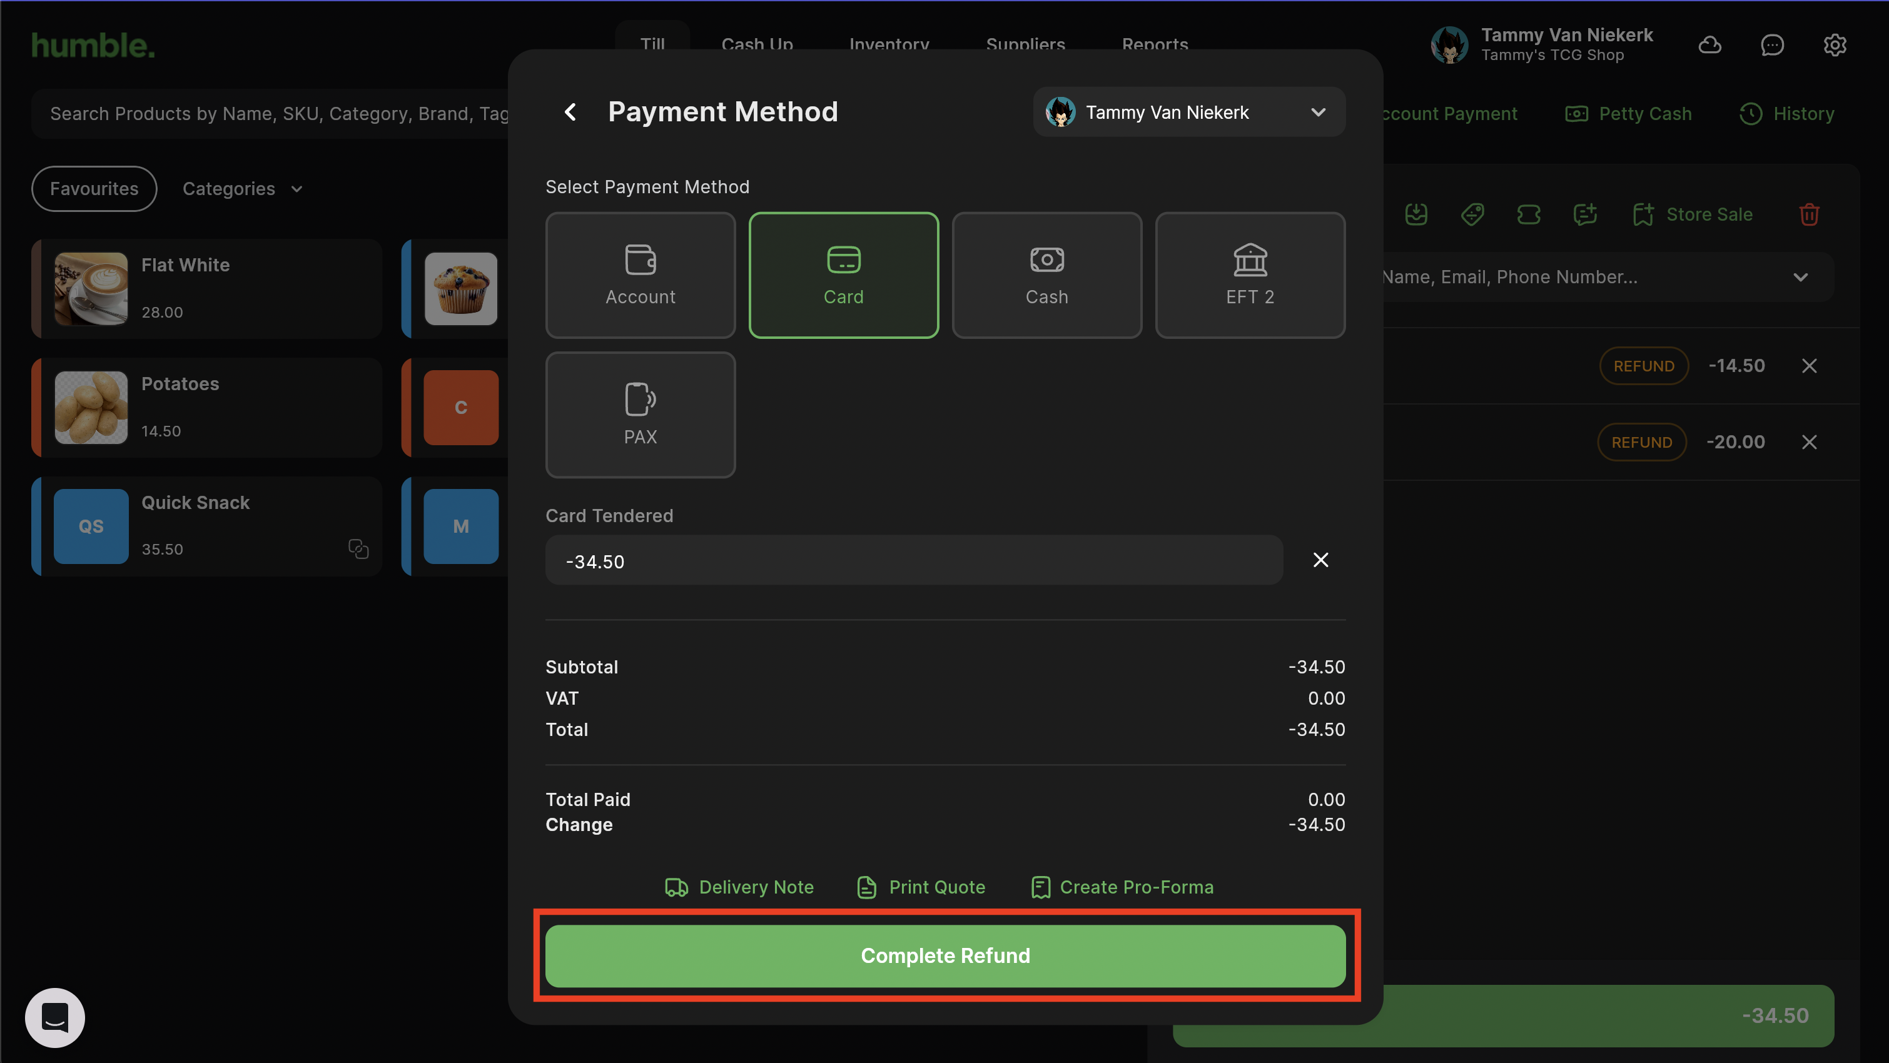Click the back arrow in Payment Method

coord(570,112)
